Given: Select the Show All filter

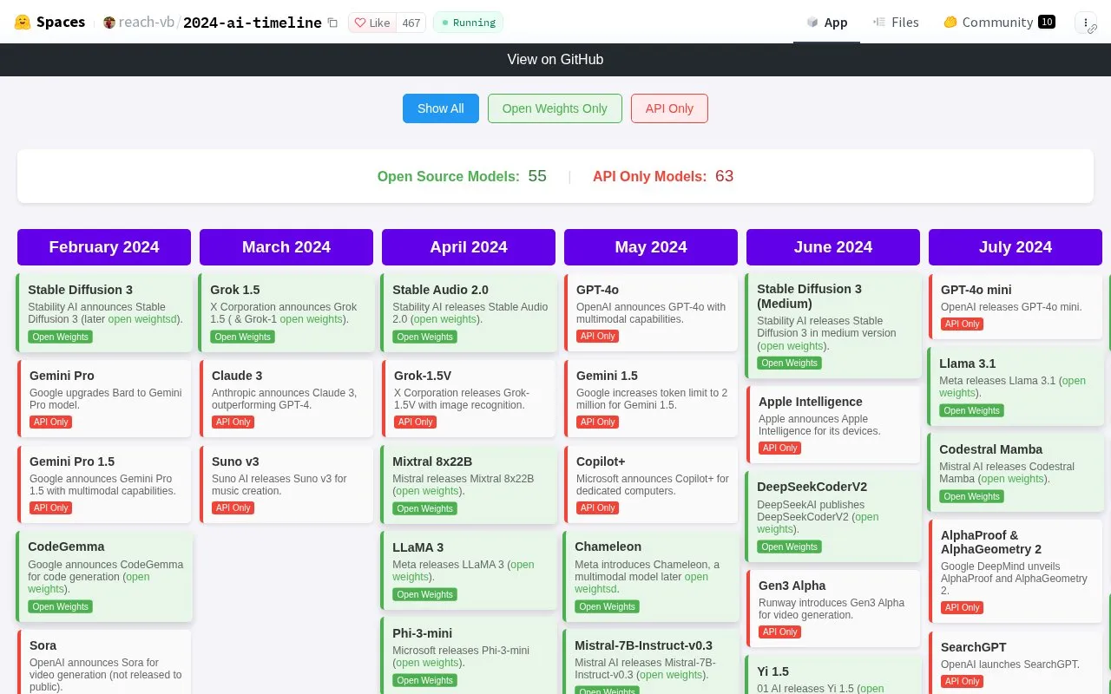Looking at the screenshot, I should point(441,108).
